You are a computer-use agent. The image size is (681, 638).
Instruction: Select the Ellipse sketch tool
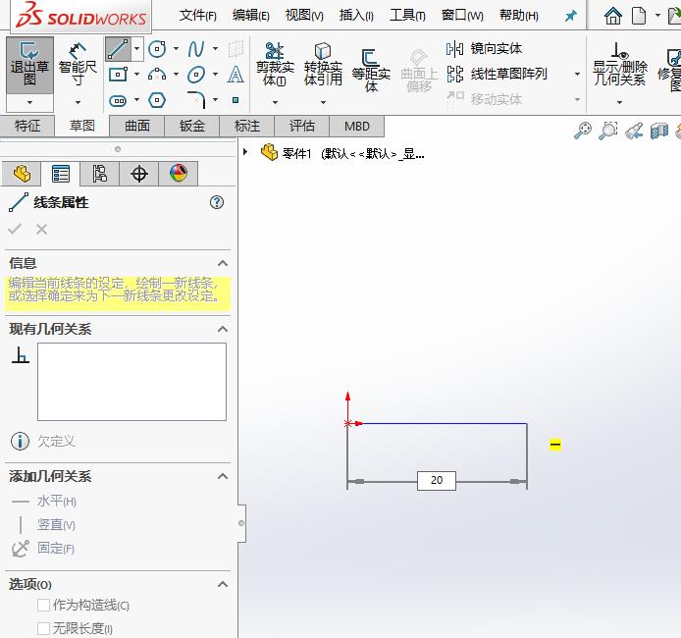pos(196,75)
